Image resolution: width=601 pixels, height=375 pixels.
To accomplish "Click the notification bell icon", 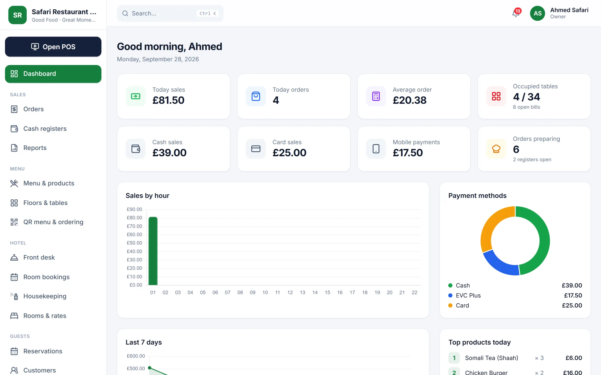I will click(x=516, y=13).
